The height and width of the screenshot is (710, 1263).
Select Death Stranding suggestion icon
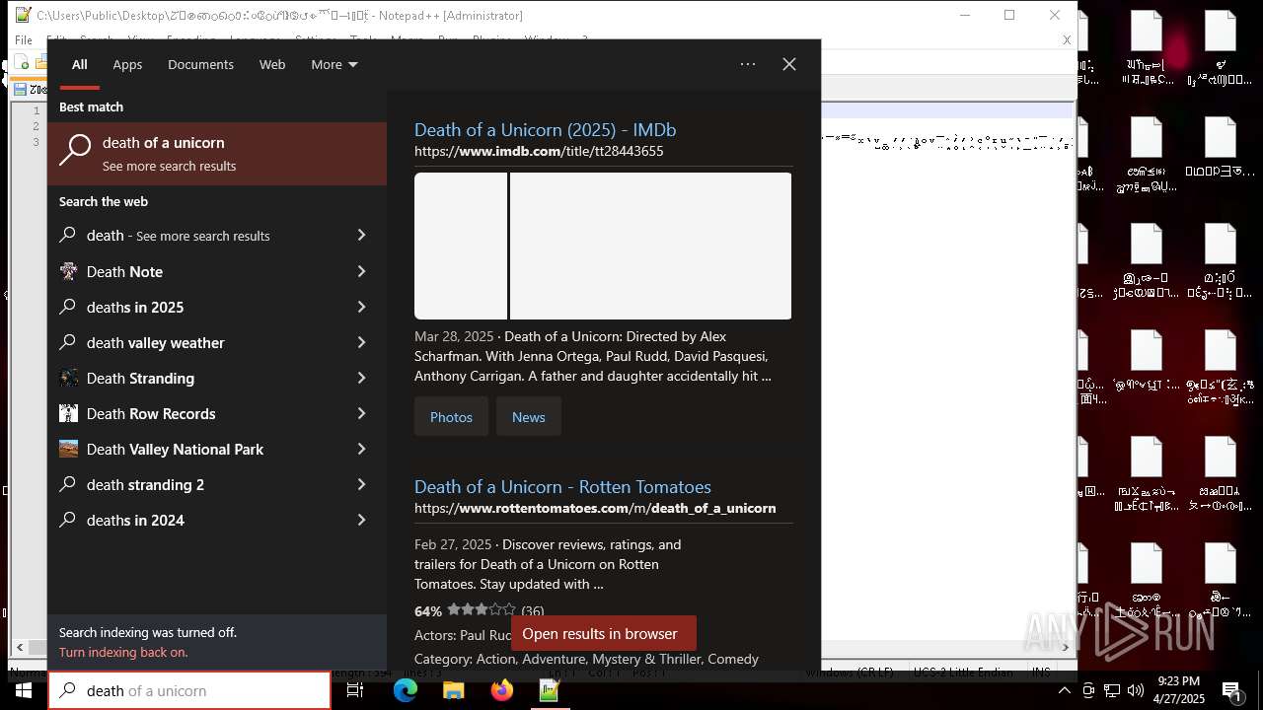tap(68, 378)
